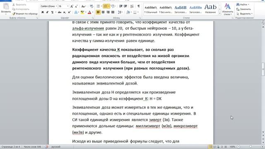Click the borders icon
The image size is (265, 149).
[135, 12]
